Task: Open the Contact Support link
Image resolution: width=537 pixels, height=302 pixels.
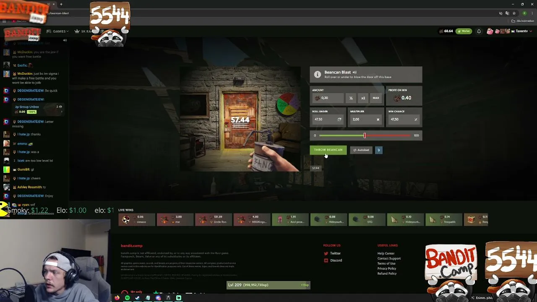Action: click(x=389, y=258)
